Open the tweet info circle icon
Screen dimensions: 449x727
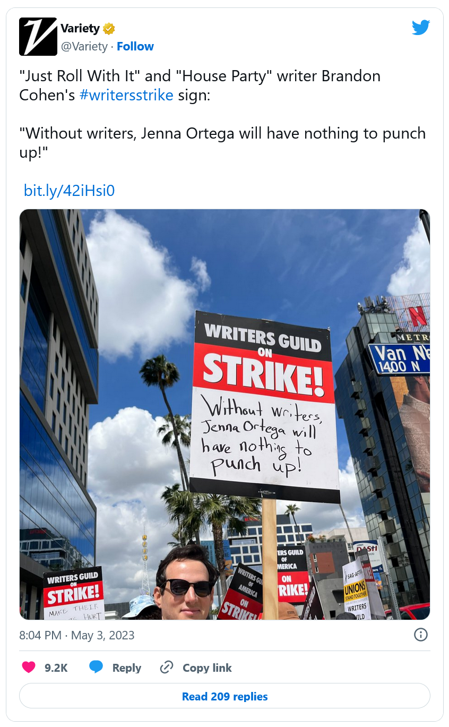[x=421, y=635]
